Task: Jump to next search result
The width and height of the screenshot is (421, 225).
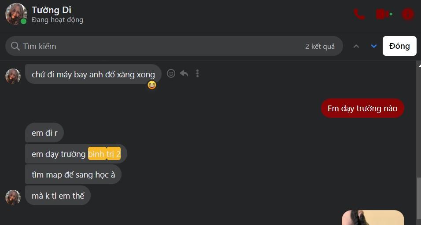Action: pyautogui.click(x=374, y=46)
